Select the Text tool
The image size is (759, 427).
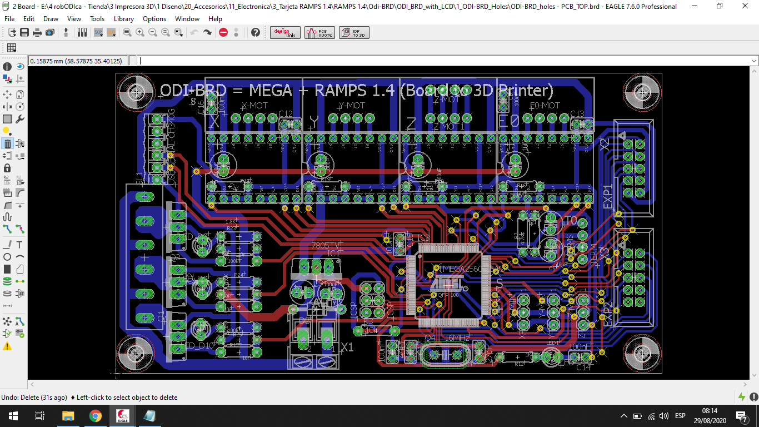point(20,245)
